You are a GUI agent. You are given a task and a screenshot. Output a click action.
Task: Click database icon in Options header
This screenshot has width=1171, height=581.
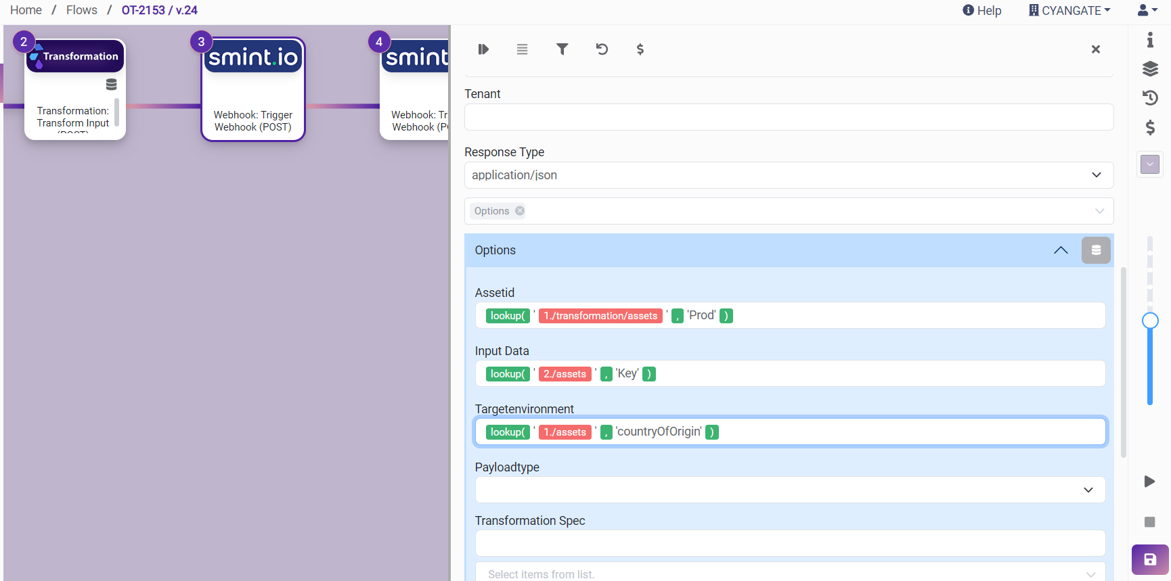[x=1096, y=250]
